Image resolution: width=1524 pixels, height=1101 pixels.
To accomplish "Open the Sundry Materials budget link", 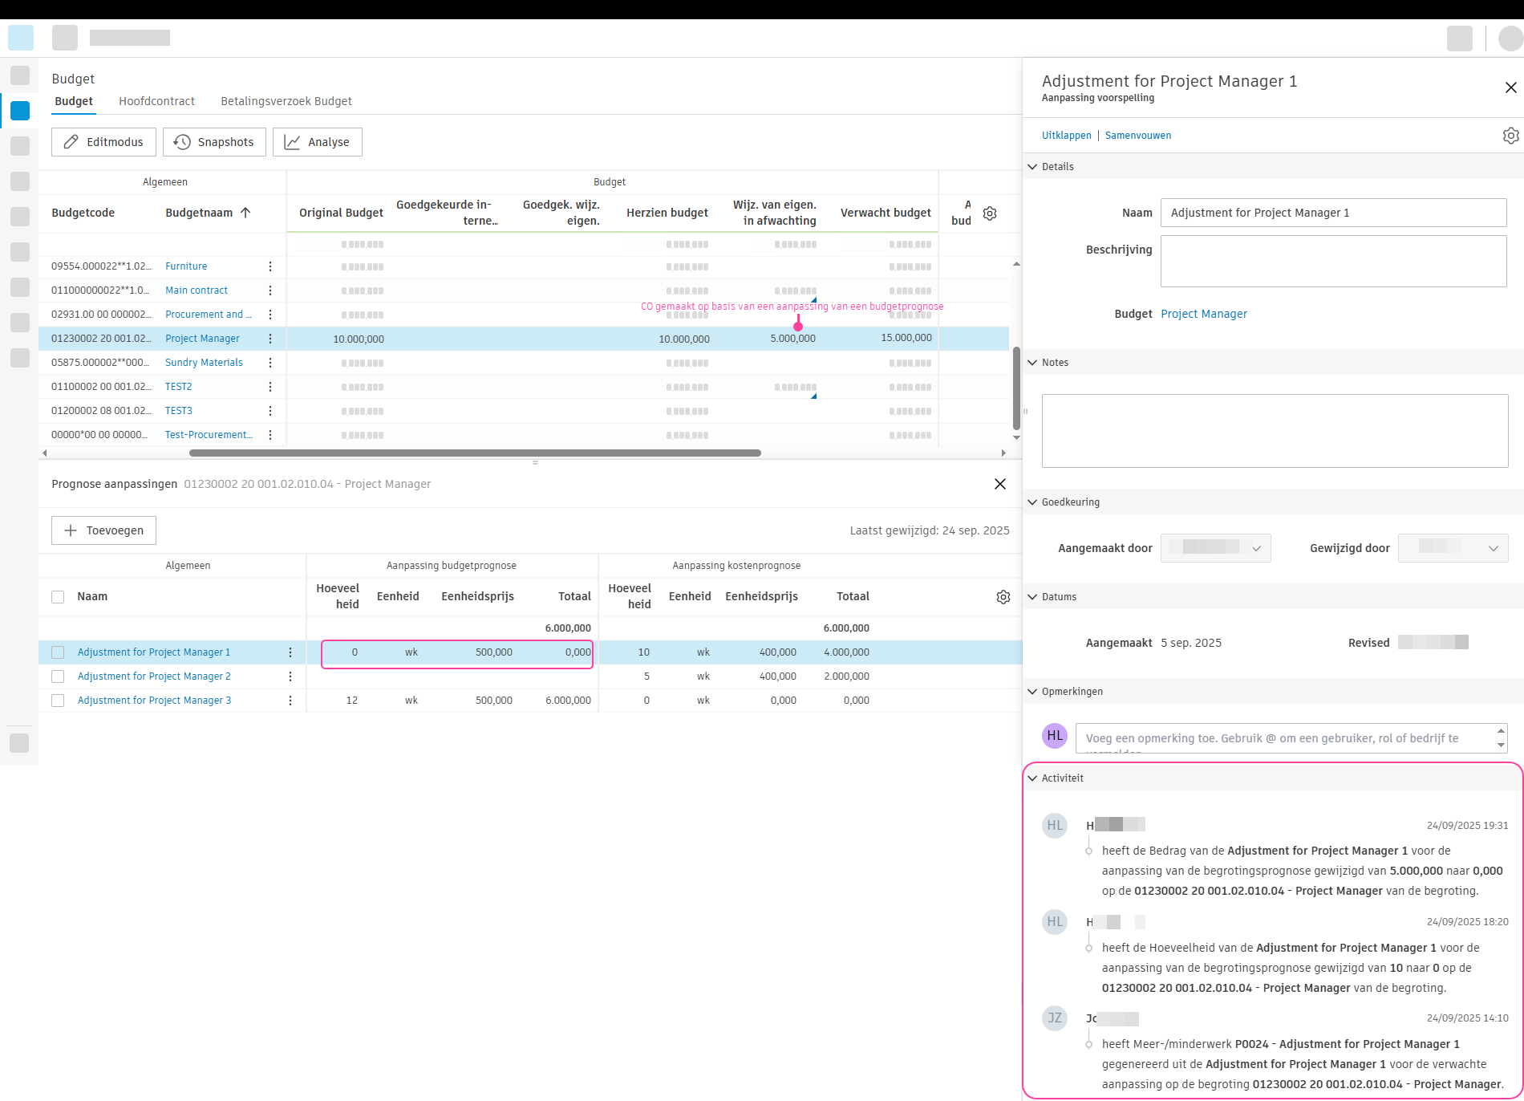I will pyautogui.click(x=204, y=363).
